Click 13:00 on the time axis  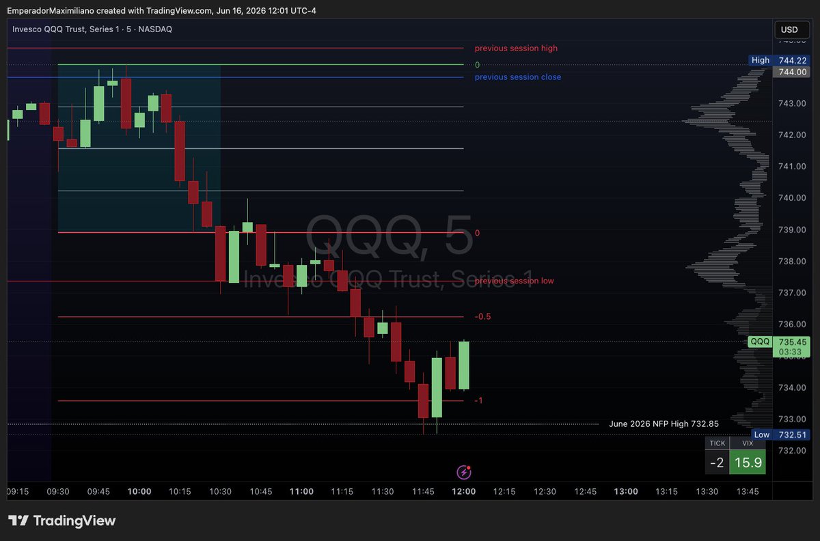626,492
